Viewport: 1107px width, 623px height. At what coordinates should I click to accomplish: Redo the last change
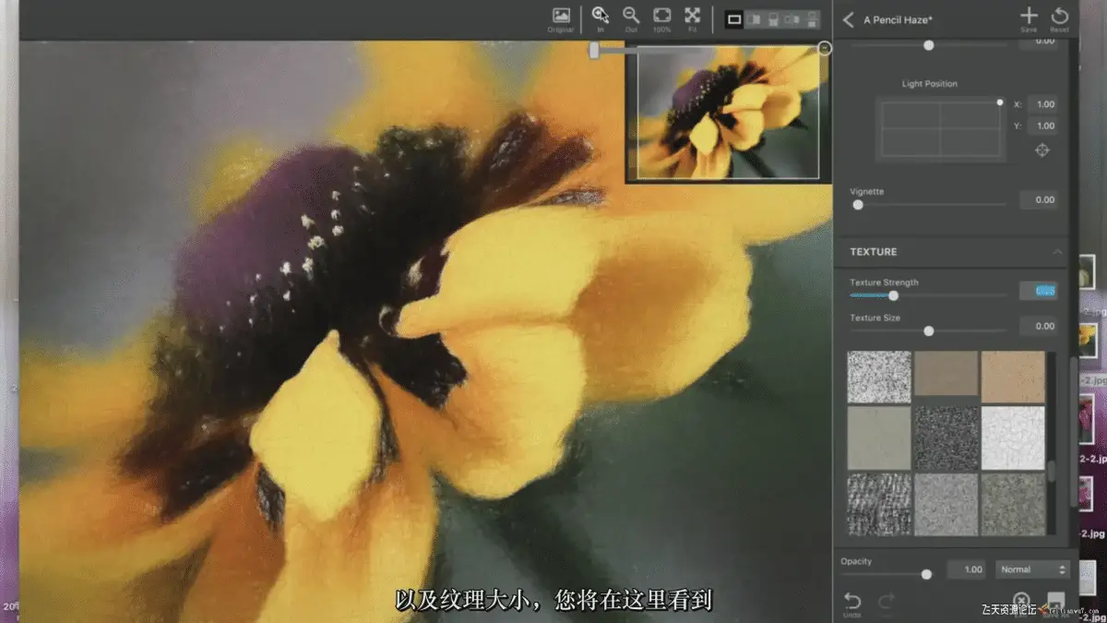[887, 604]
